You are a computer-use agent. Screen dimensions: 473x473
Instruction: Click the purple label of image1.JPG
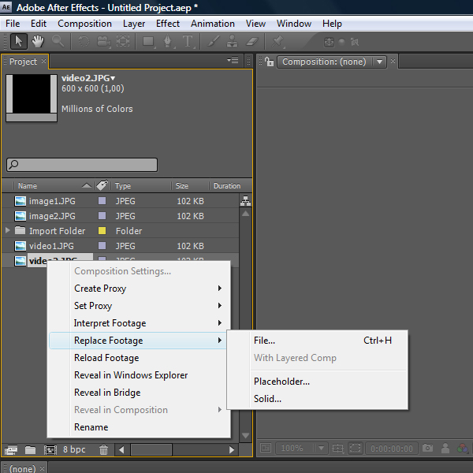102,200
